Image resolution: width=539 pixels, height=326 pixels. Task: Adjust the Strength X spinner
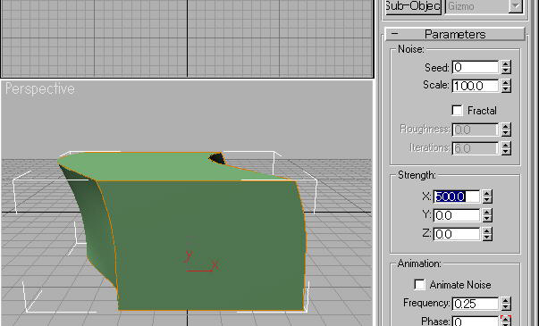(487, 196)
